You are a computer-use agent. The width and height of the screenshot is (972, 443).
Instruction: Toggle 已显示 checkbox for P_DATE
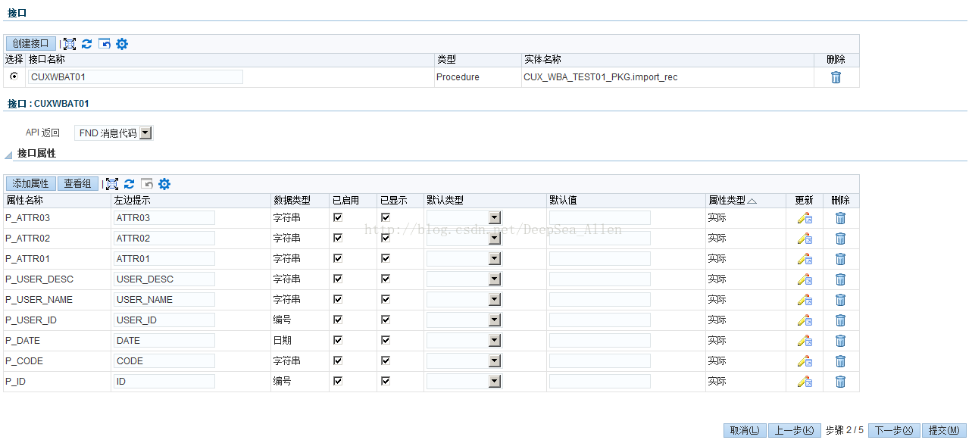tap(386, 340)
